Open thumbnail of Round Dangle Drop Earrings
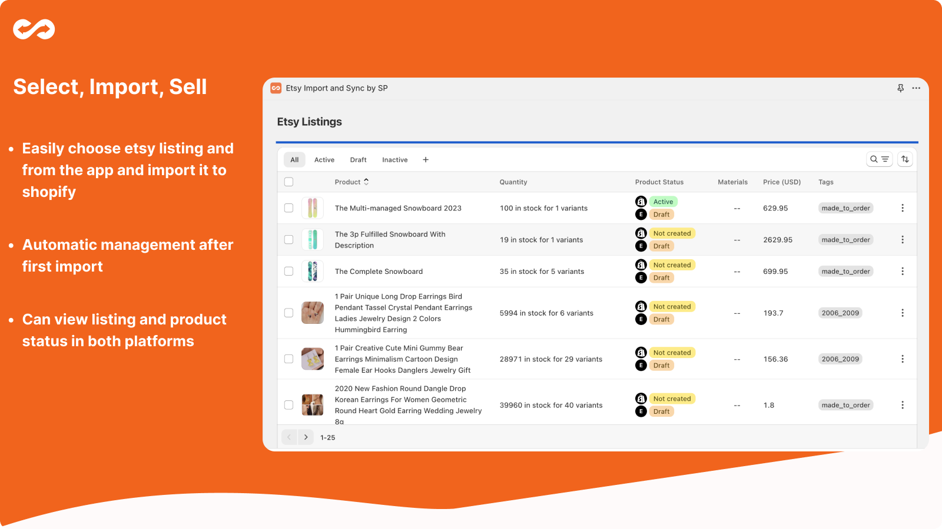The image size is (942, 529). point(313,405)
